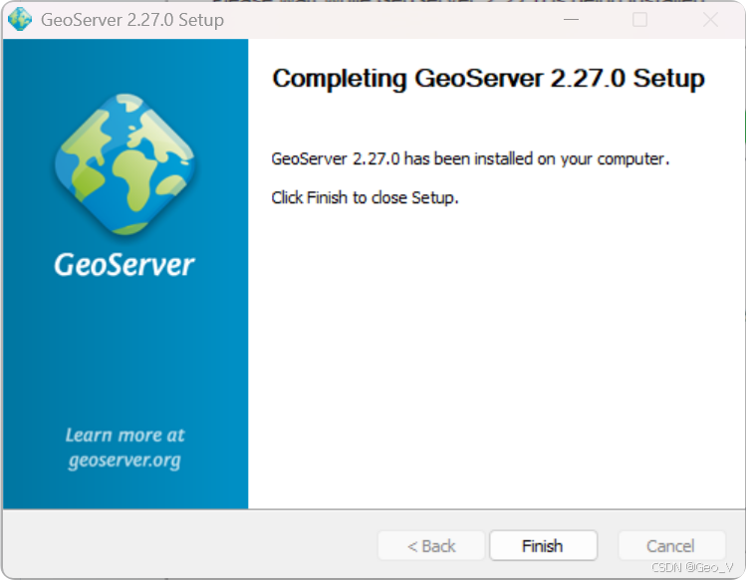Close the setup window with X

pyautogui.click(x=710, y=20)
